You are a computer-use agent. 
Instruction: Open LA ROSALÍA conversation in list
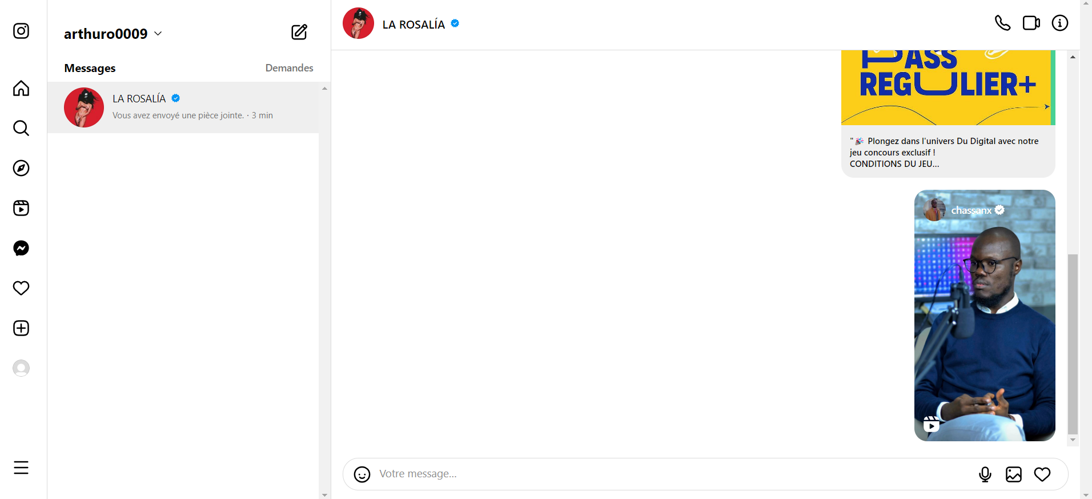[183, 107]
